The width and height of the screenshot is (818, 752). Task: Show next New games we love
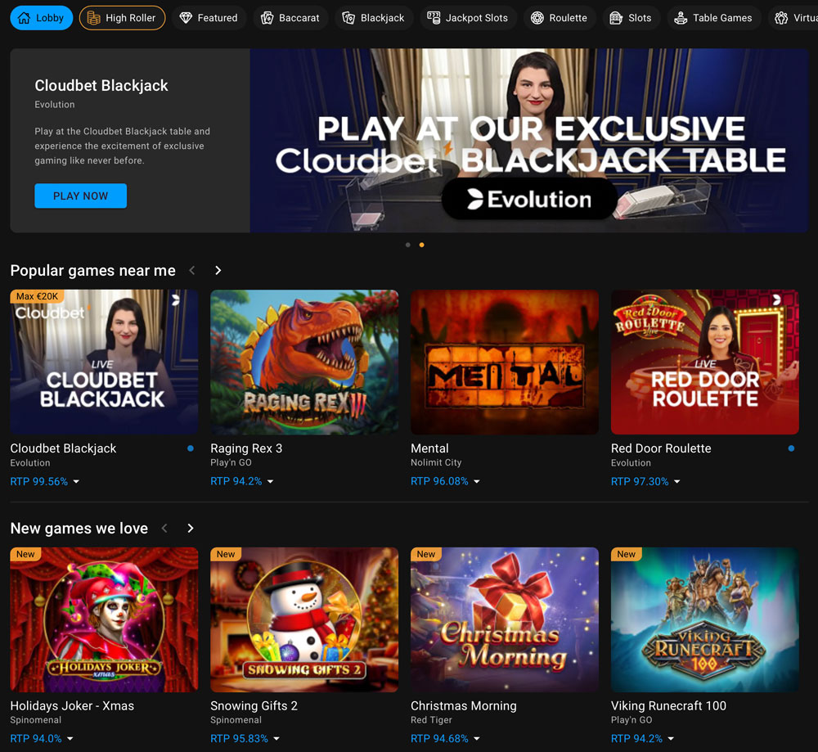[191, 528]
